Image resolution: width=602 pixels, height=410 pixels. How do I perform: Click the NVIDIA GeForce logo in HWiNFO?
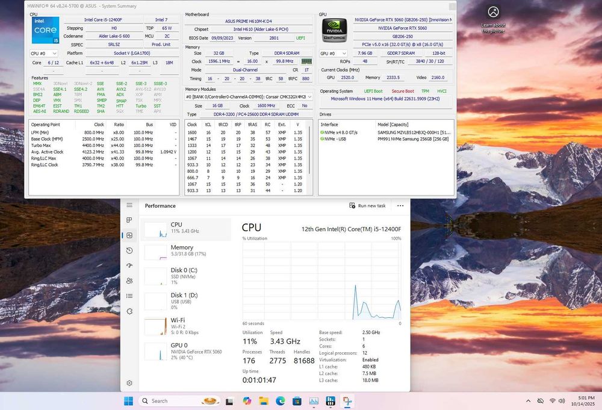(334, 30)
